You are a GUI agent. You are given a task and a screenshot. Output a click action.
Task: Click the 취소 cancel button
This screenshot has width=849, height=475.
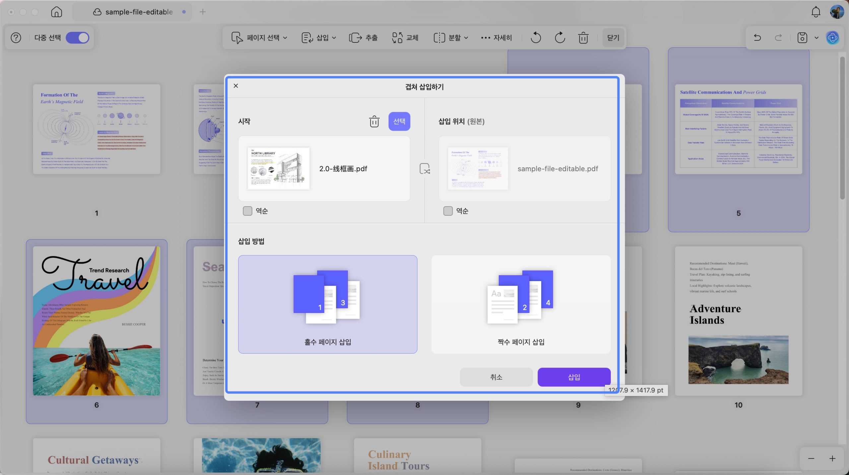(x=496, y=377)
